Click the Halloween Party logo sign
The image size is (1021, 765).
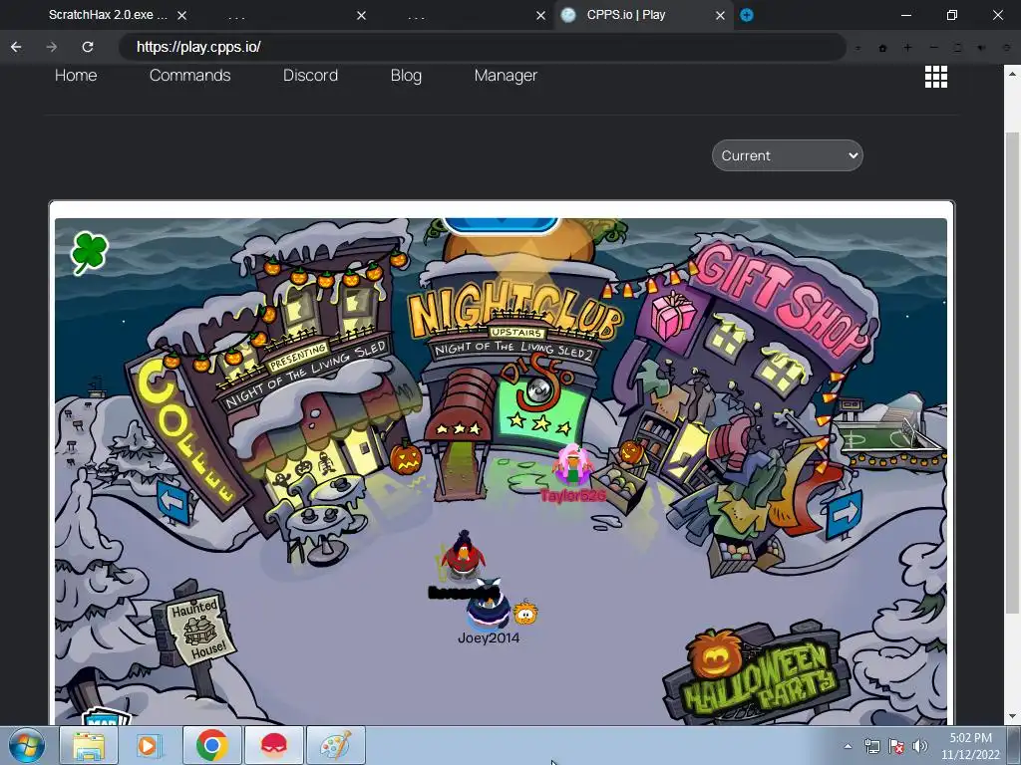756,674
